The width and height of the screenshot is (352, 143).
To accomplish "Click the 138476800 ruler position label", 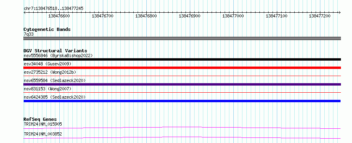I will pos(146,16).
